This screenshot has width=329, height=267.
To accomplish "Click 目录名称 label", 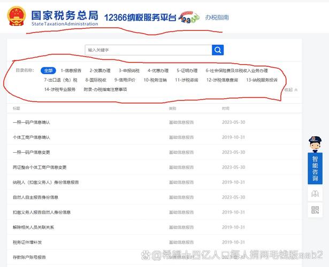I will point(25,70).
